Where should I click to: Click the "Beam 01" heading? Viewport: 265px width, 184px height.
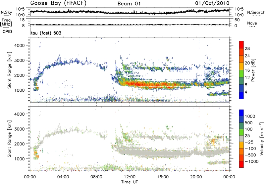pos(129,4)
